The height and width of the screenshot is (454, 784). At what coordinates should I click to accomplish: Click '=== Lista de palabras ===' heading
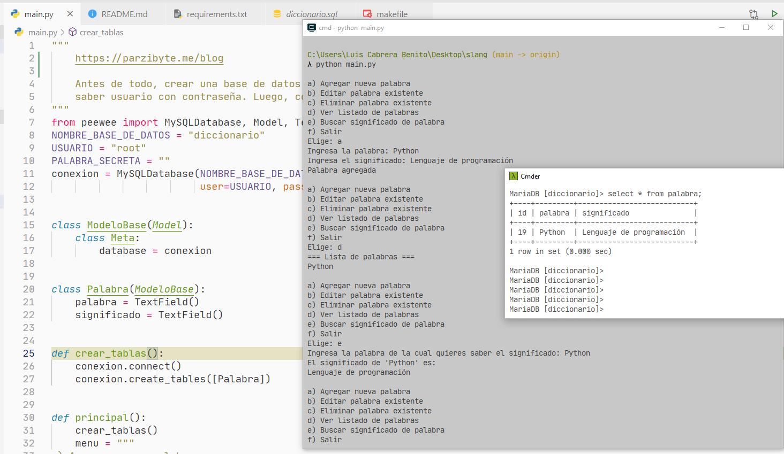point(361,257)
